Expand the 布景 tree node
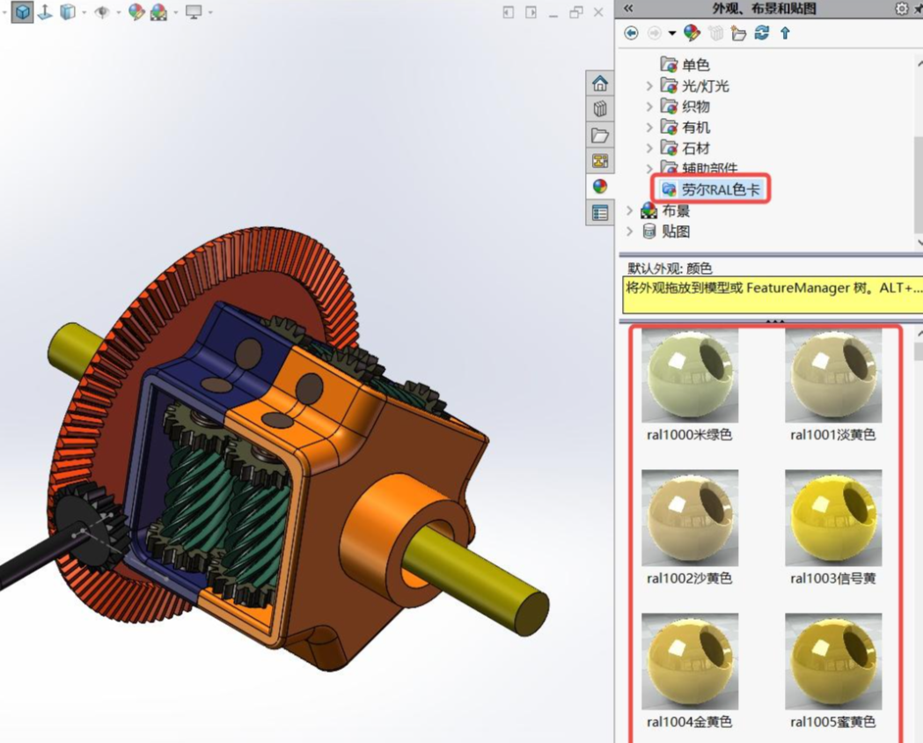Viewport: 923px width, 743px height. pos(630,210)
